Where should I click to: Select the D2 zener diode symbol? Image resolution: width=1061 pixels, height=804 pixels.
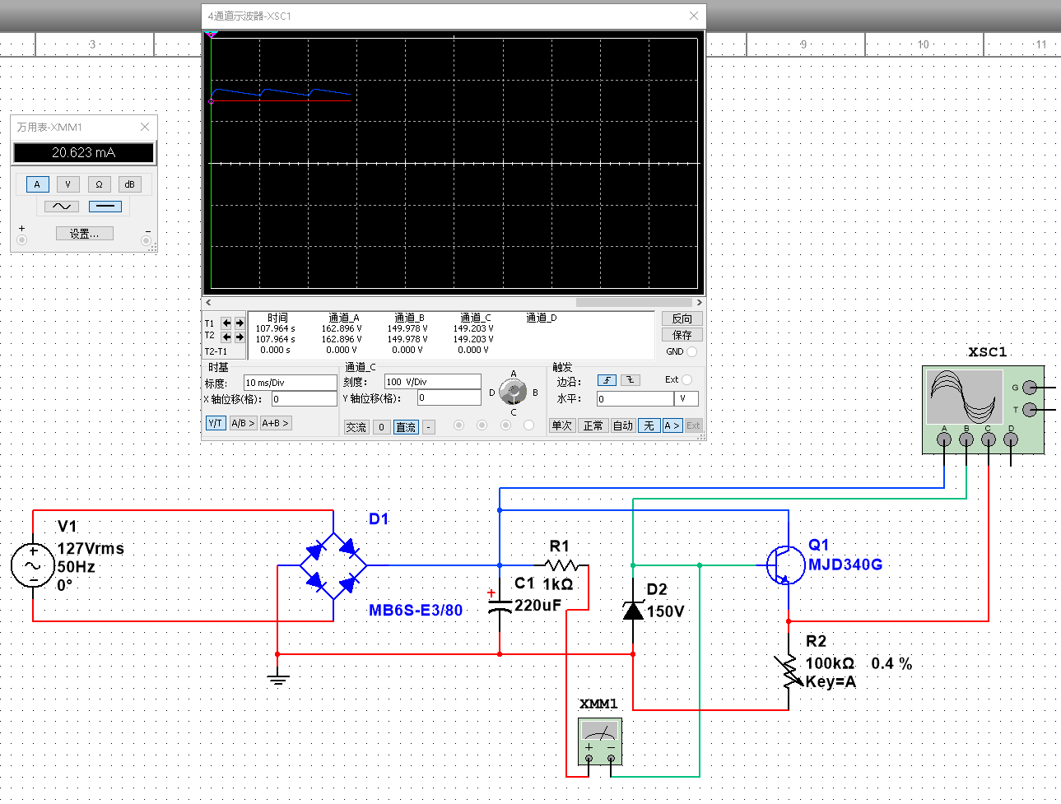(x=633, y=610)
